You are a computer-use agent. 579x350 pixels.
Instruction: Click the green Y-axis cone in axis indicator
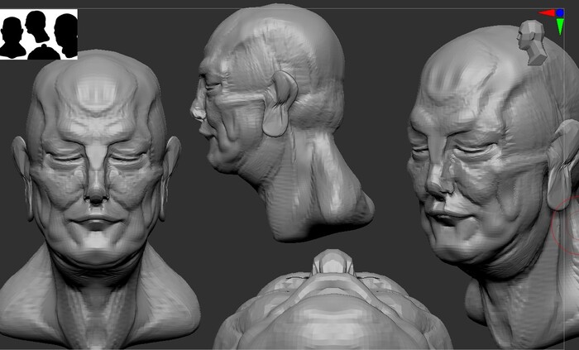[x=560, y=26]
